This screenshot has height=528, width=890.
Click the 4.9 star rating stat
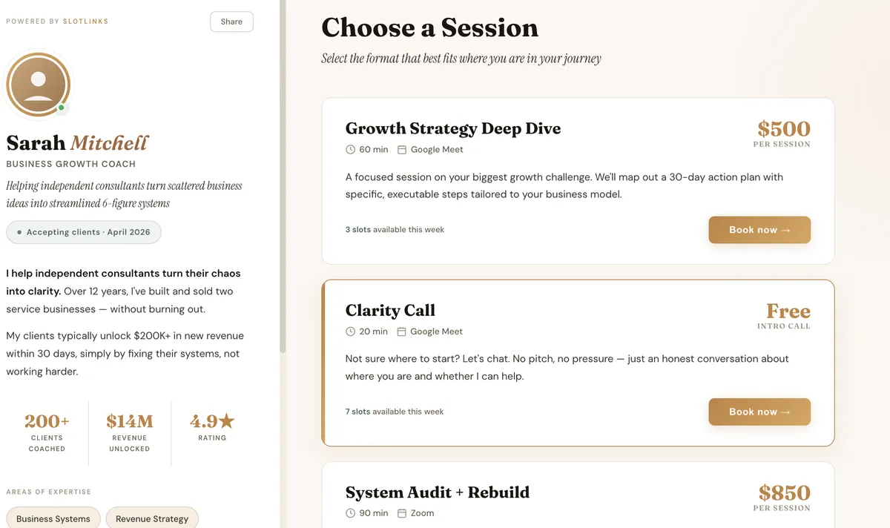pos(212,427)
